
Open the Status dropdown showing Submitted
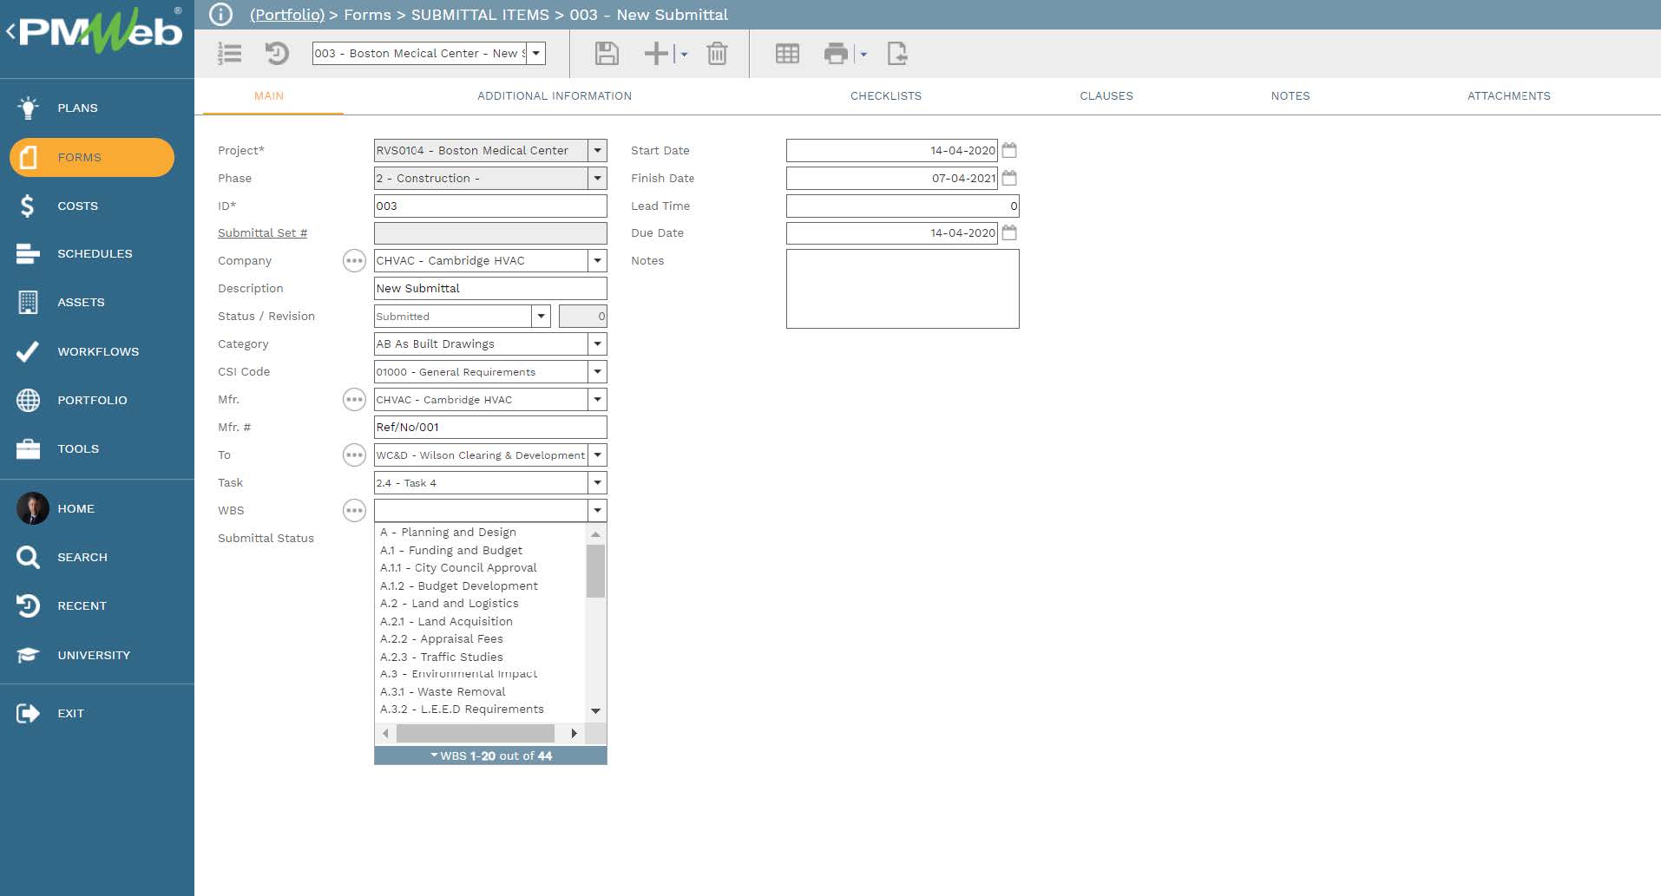click(x=541, y=316)
